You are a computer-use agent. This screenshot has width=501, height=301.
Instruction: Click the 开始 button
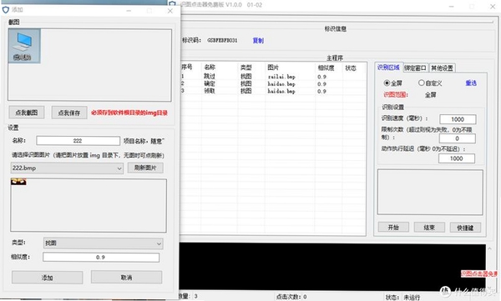tap(393, 228)
